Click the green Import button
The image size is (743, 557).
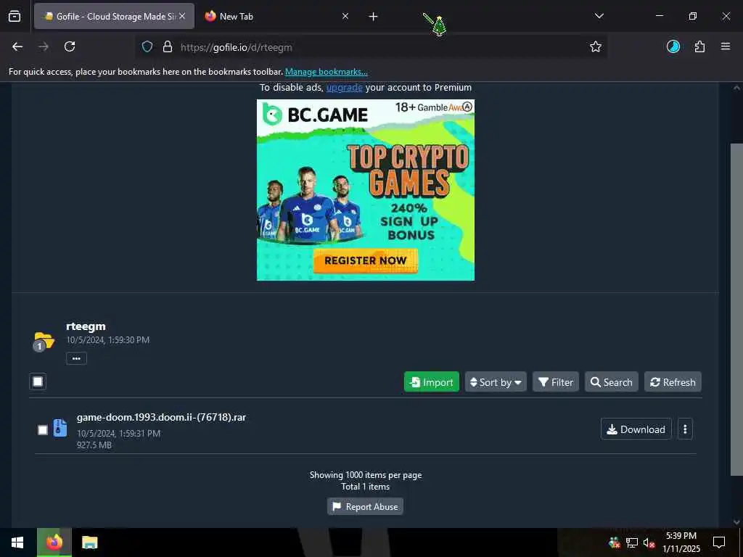(x=431, y=381)
